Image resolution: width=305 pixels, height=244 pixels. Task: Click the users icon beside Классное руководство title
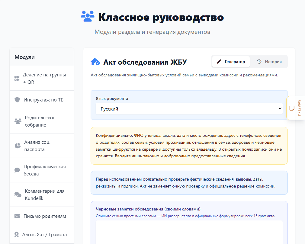[x=88, y=16]
